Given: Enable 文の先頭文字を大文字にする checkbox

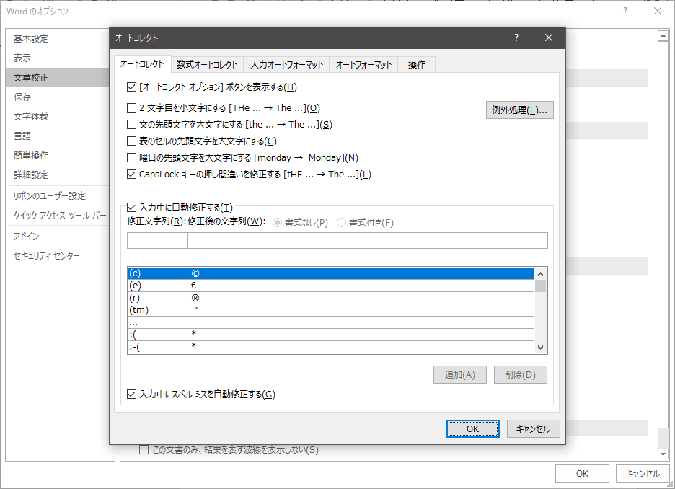Looking at the screenshot, I should pyautogui.click(x=132, y=124).
